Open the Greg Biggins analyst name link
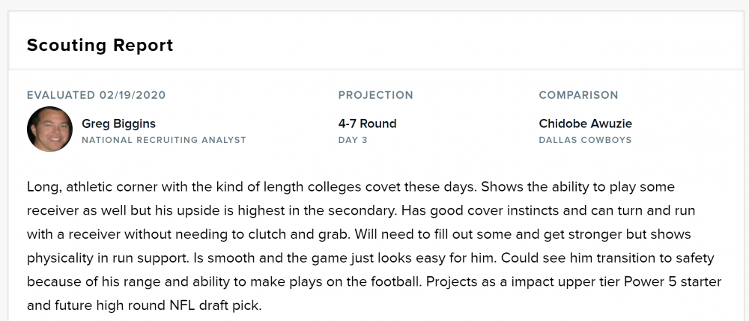 pos(118,123)
